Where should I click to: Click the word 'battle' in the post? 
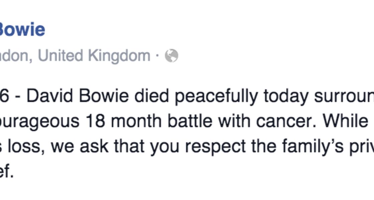[x=190, y=121]
